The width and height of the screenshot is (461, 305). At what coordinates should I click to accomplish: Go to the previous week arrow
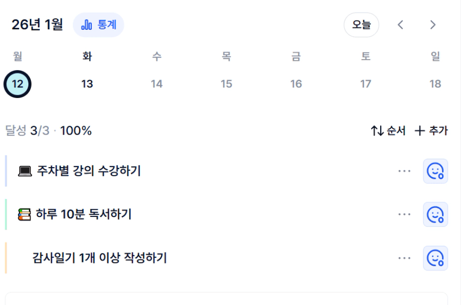(x=401, y=25)
